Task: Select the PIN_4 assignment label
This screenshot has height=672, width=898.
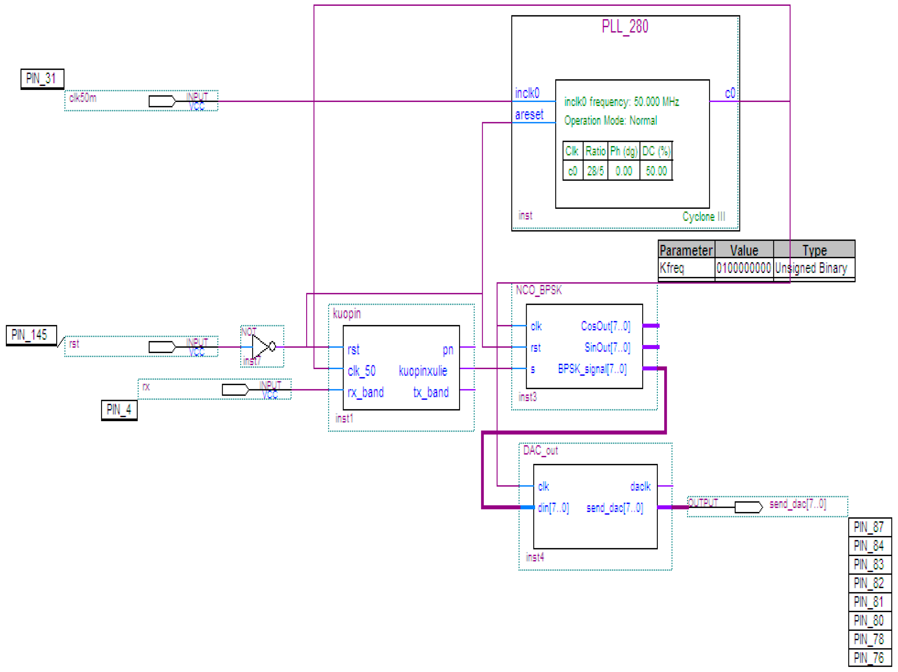Action: point(119,410)
